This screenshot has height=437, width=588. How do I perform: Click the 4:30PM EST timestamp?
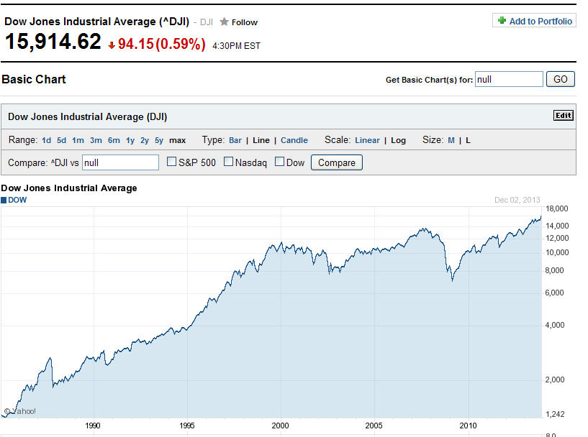pos(236,46)
